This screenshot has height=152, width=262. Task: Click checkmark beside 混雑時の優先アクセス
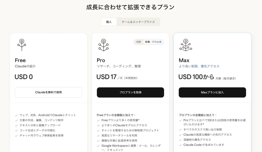[x=180, y=140]
